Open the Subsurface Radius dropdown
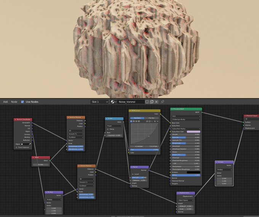 click(x=186, y=129)
